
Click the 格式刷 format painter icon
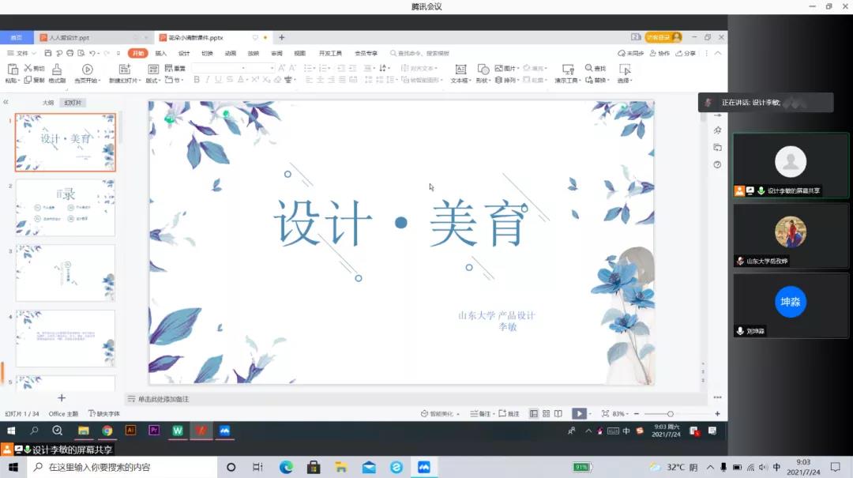(x=57, y=70)
